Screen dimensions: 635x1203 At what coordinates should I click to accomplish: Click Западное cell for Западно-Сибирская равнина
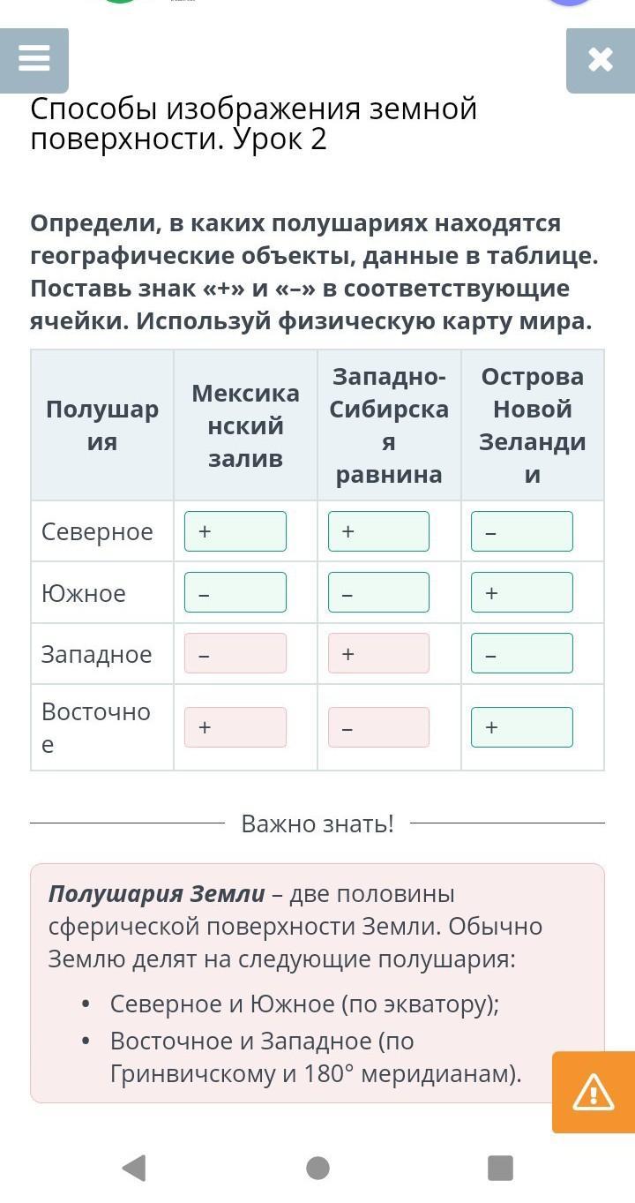click(378, 653)
